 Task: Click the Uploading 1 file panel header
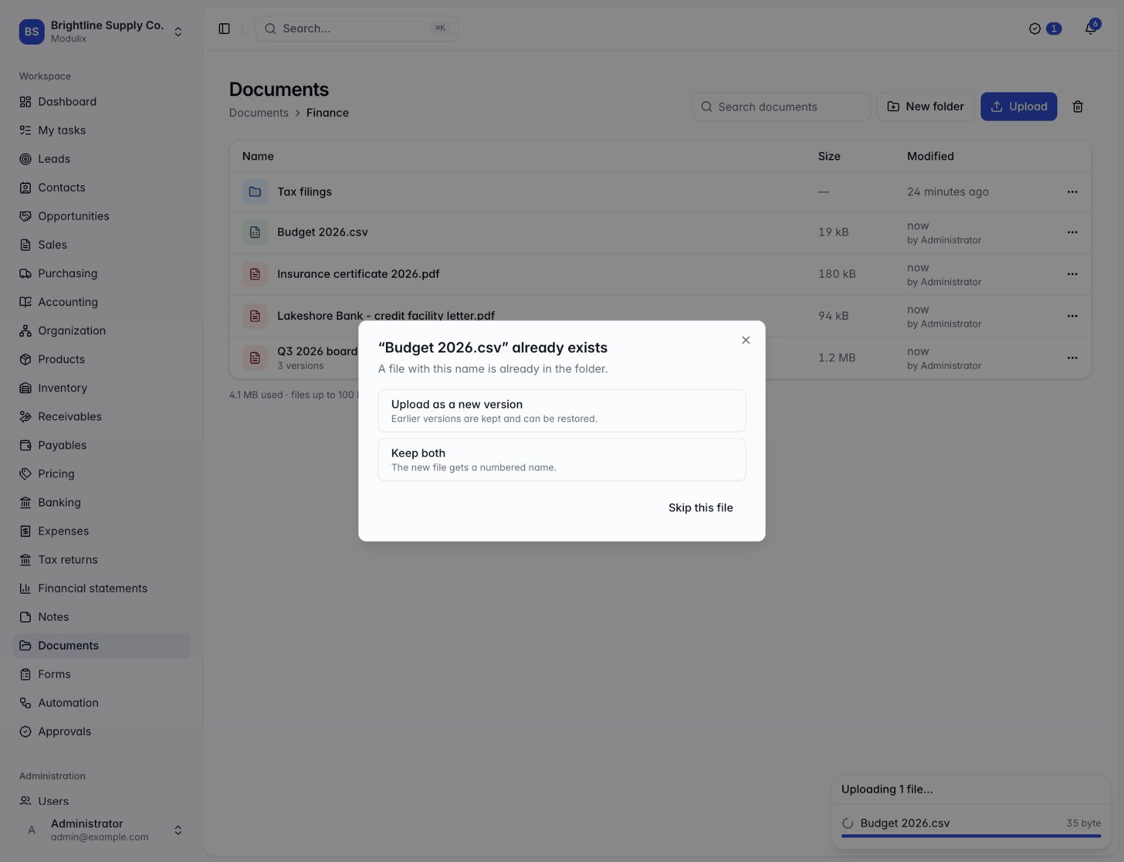point(971,789)
